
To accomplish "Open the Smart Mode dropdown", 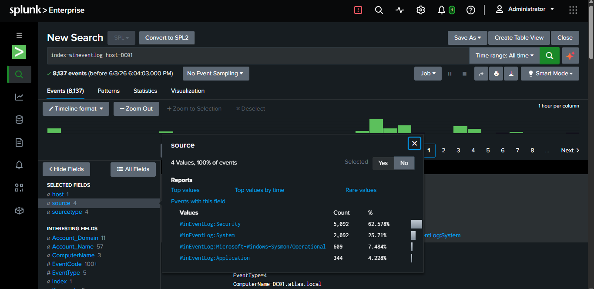I will pyautogui.click(x=550, y=74).
